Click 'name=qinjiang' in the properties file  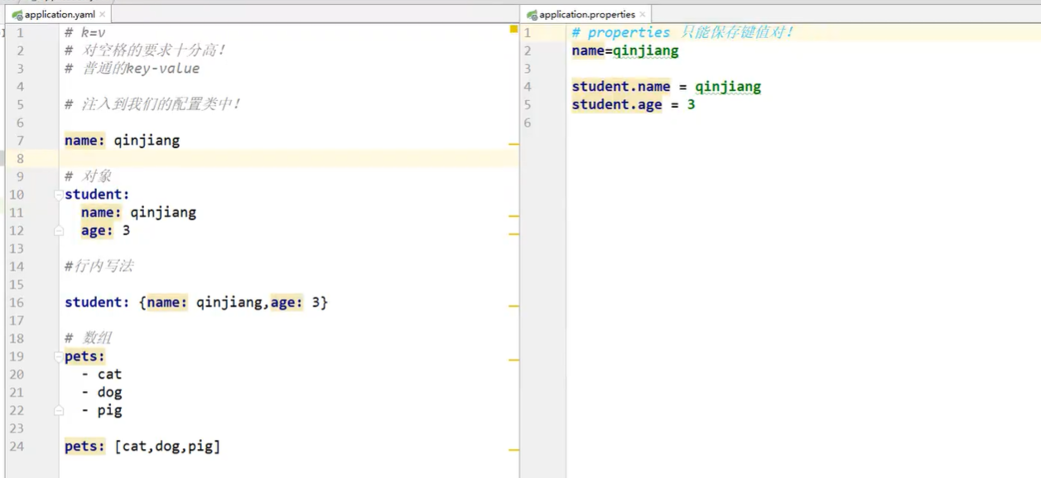pyautogui.click(x=625, y=51)
